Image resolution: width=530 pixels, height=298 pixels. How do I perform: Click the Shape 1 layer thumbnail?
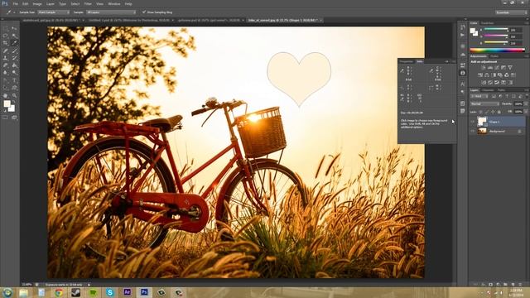(482, 122)
